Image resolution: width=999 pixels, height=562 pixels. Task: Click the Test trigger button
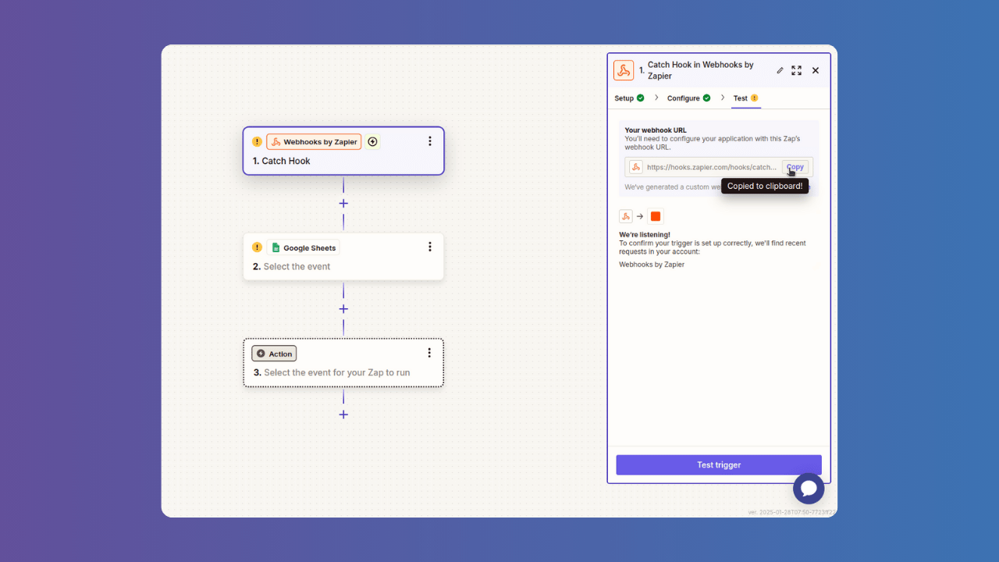click(x=719, y=464)
